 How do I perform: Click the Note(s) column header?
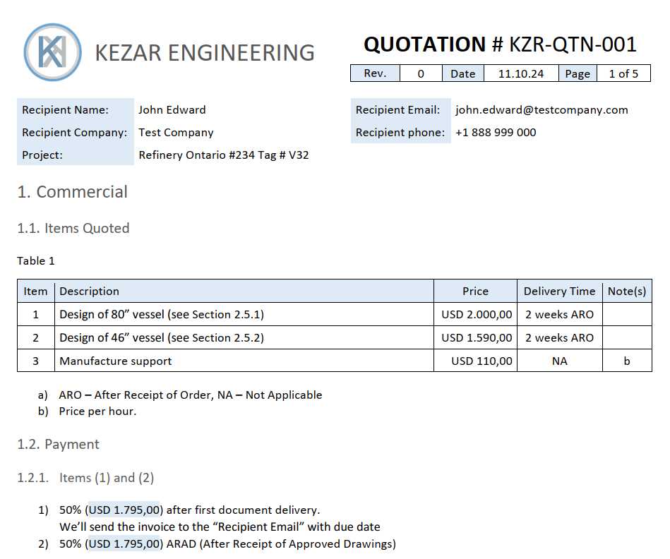[627, 291]
